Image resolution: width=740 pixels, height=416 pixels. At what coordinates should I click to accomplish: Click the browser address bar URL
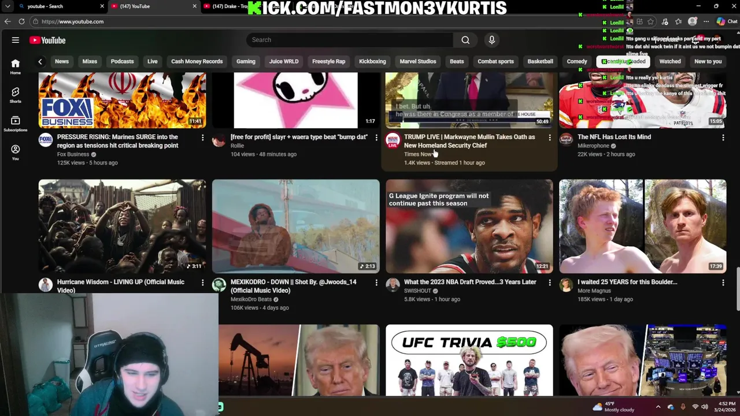(72, 22)
